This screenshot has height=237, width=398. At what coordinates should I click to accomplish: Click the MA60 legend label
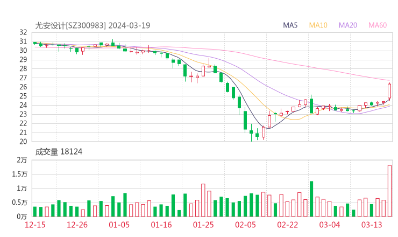click(x=378, y=25)
